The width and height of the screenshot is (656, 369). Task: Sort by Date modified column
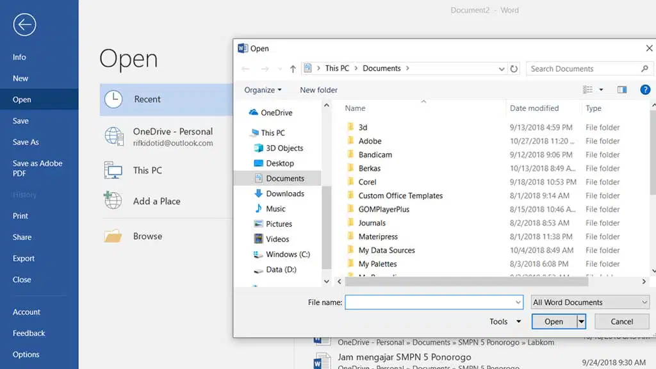534,108
